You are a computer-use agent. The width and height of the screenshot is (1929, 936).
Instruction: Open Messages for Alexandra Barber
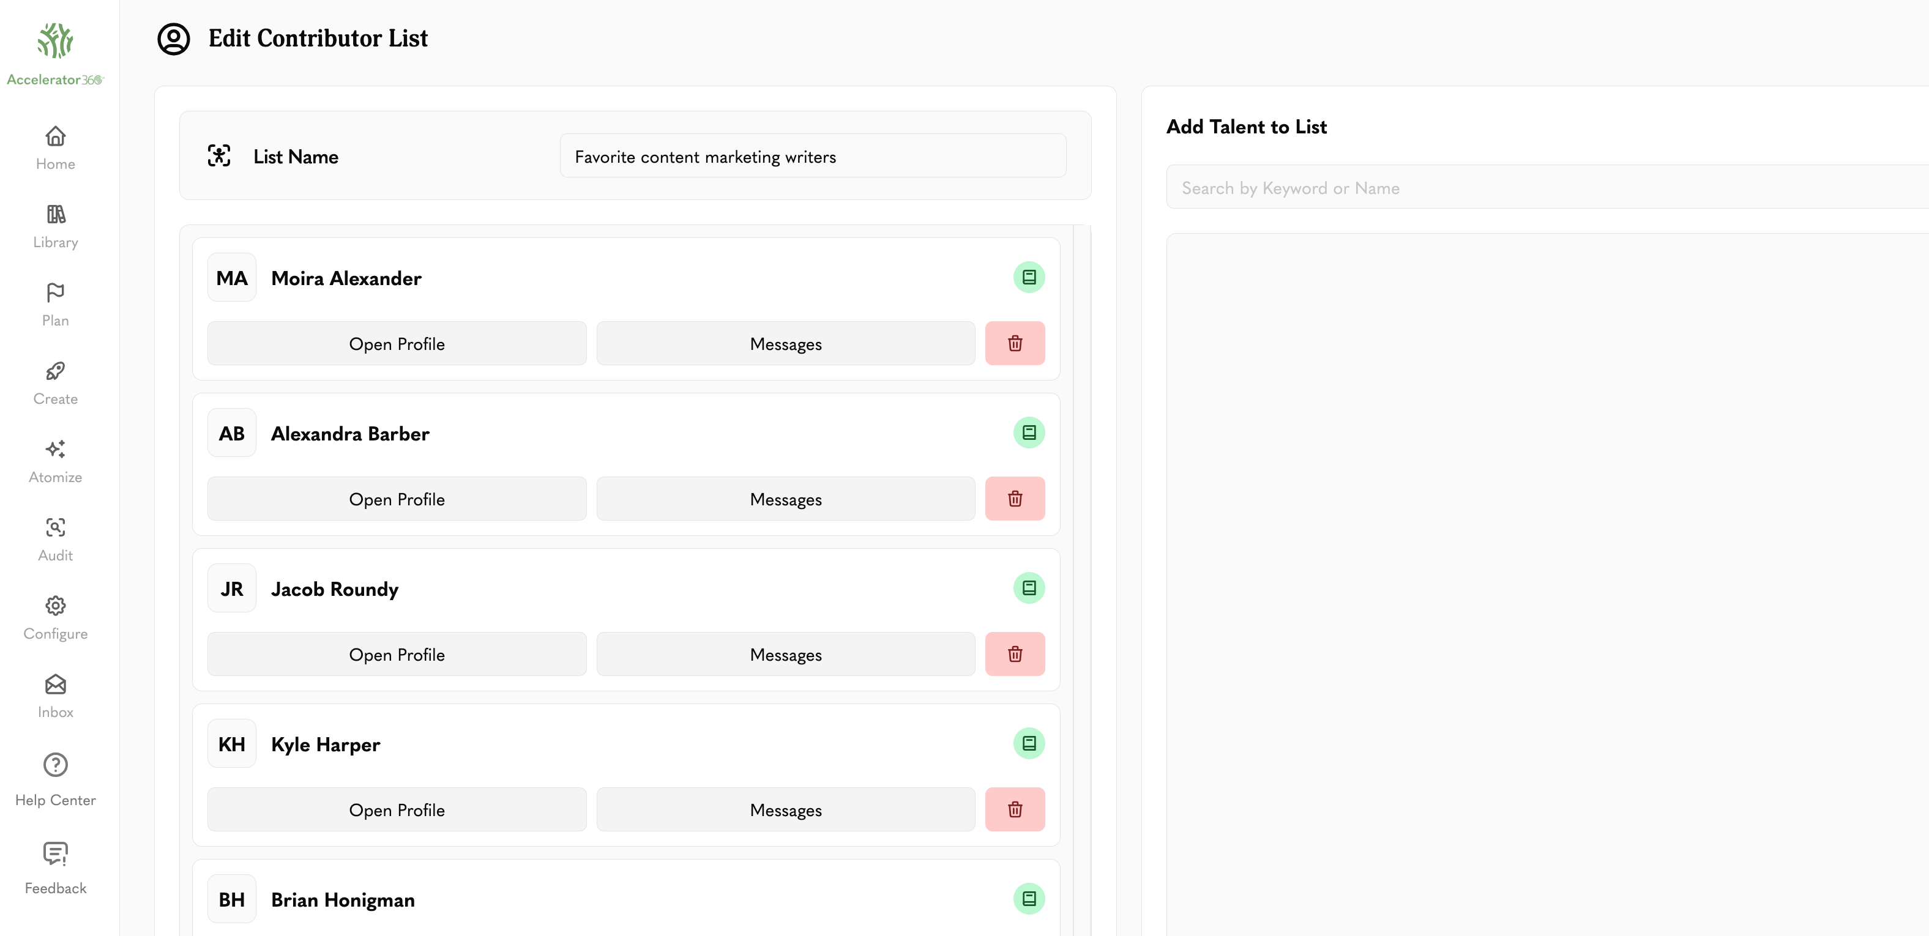tap(786, 499)
